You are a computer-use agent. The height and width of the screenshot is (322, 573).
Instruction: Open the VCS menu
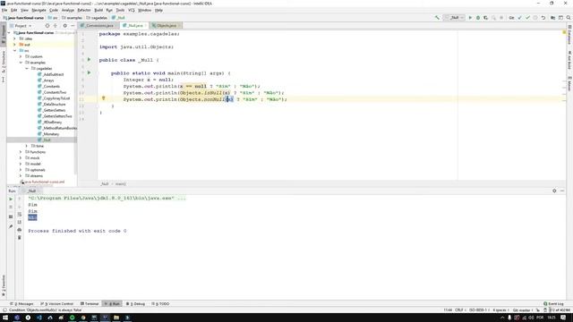[x=132, y=10]
